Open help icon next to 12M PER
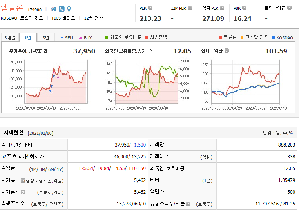 190,8
